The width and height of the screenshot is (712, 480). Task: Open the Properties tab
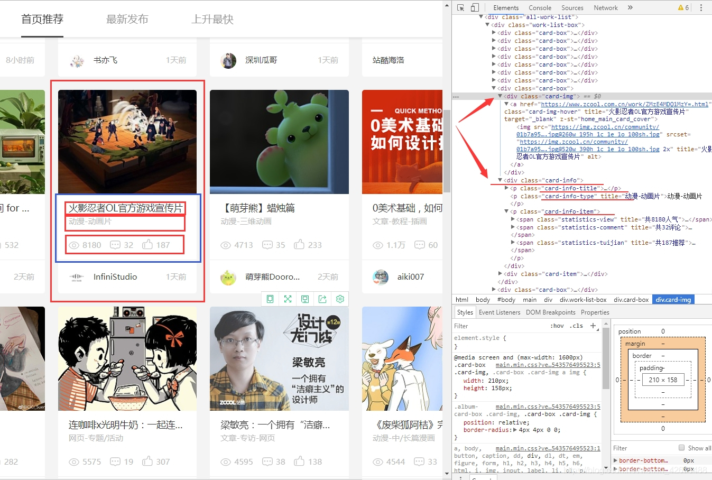595,312
